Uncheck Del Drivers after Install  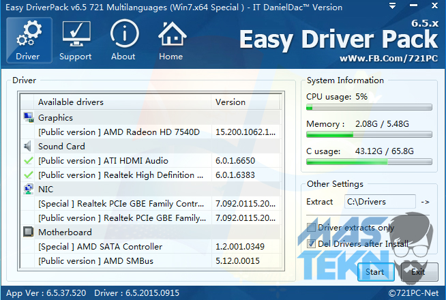(x=311, y=243)
